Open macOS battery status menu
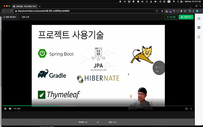The height and width of the screenshot is (127, 203). pyautogui.click(x=156, y=2)
